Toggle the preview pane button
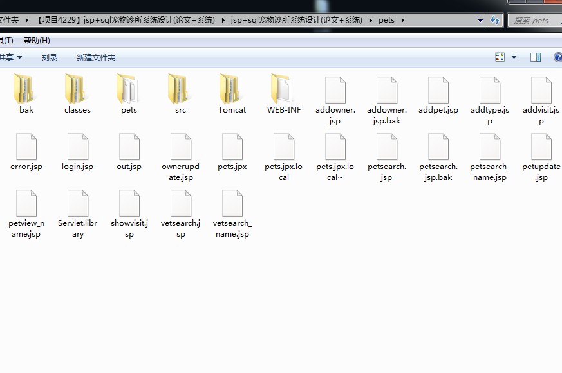This screenshot has width=562, height=373. click(x=536, y=57)
